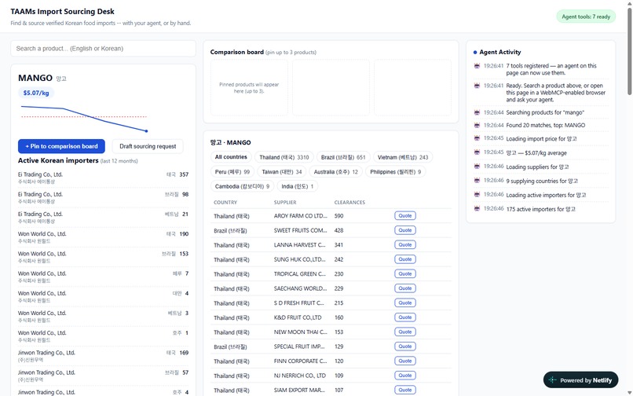633x396 pixels.
Task: Click the AROY FARM CO LTD supplier name
Action: [300, 216]
